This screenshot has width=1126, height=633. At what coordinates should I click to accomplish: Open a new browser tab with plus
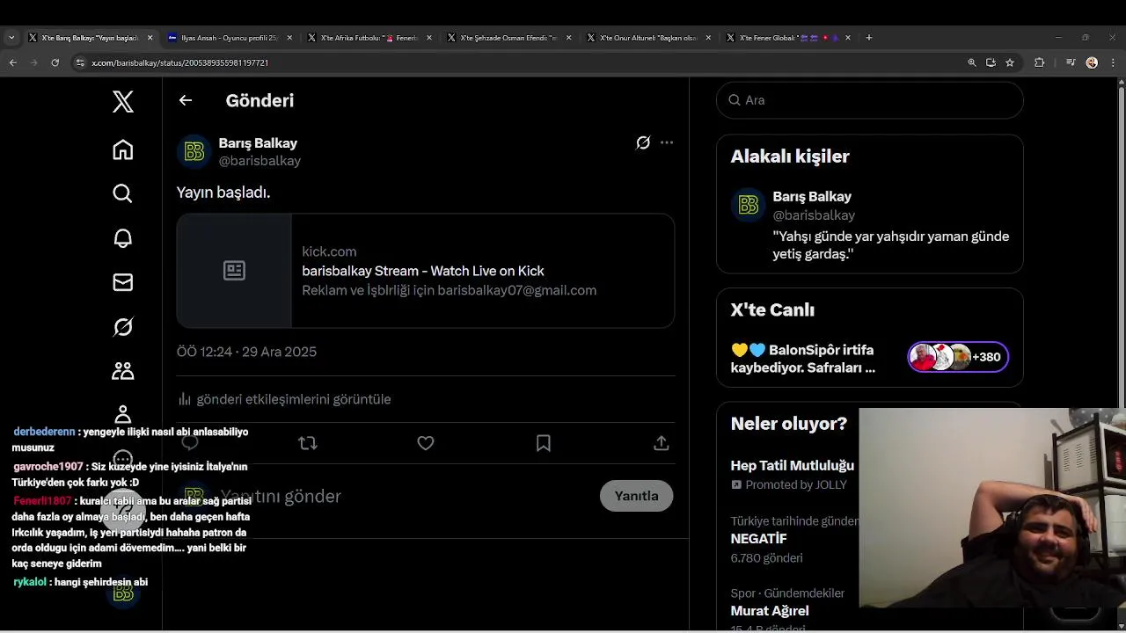tap(869, 38)
